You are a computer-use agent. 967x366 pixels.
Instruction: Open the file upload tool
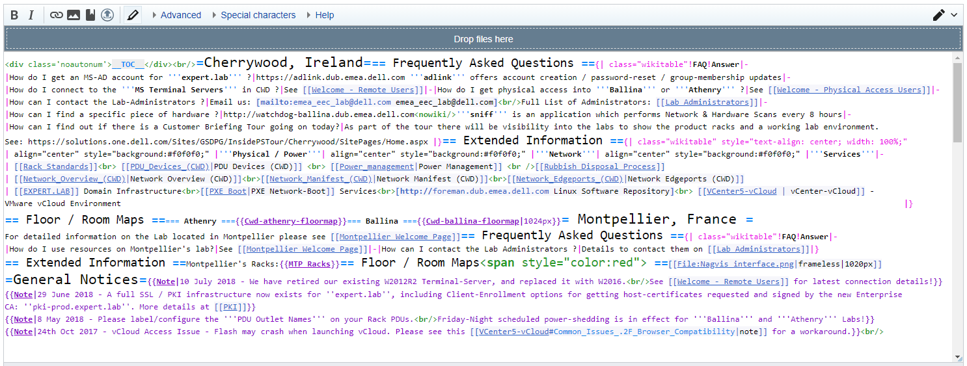107,15
